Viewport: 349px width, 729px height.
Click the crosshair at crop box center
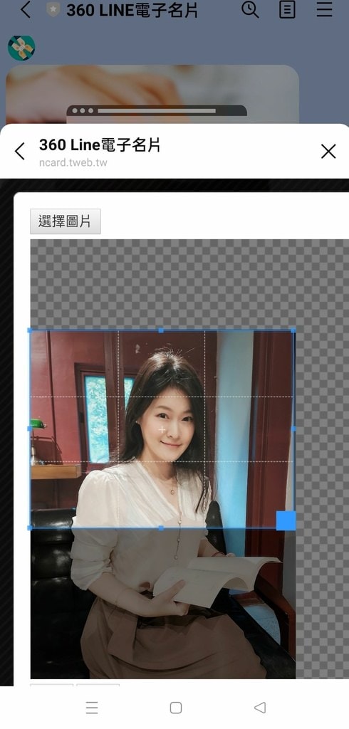point(162,429)
